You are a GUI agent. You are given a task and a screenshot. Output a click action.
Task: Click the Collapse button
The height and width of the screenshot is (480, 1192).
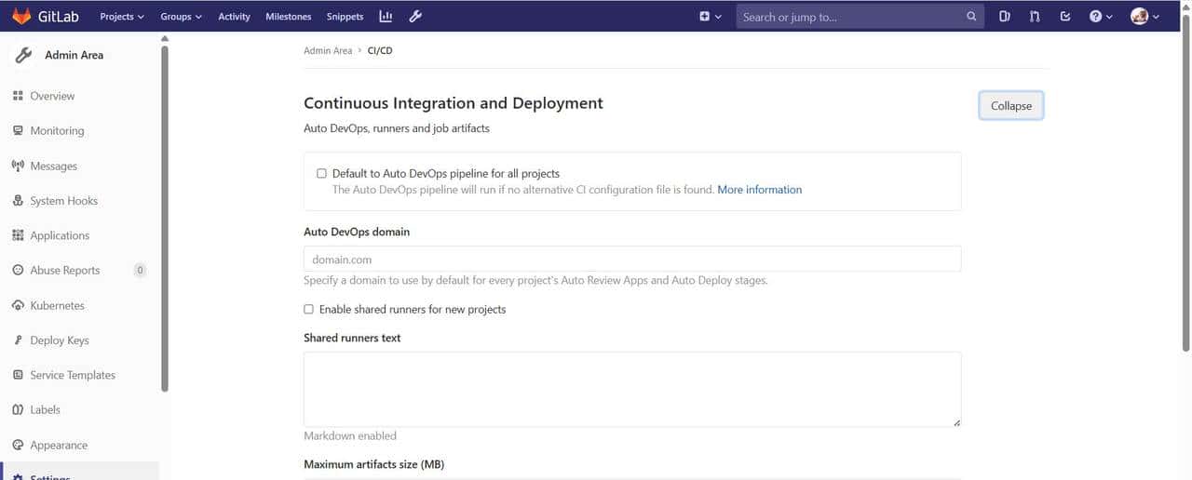[1010, 105]
